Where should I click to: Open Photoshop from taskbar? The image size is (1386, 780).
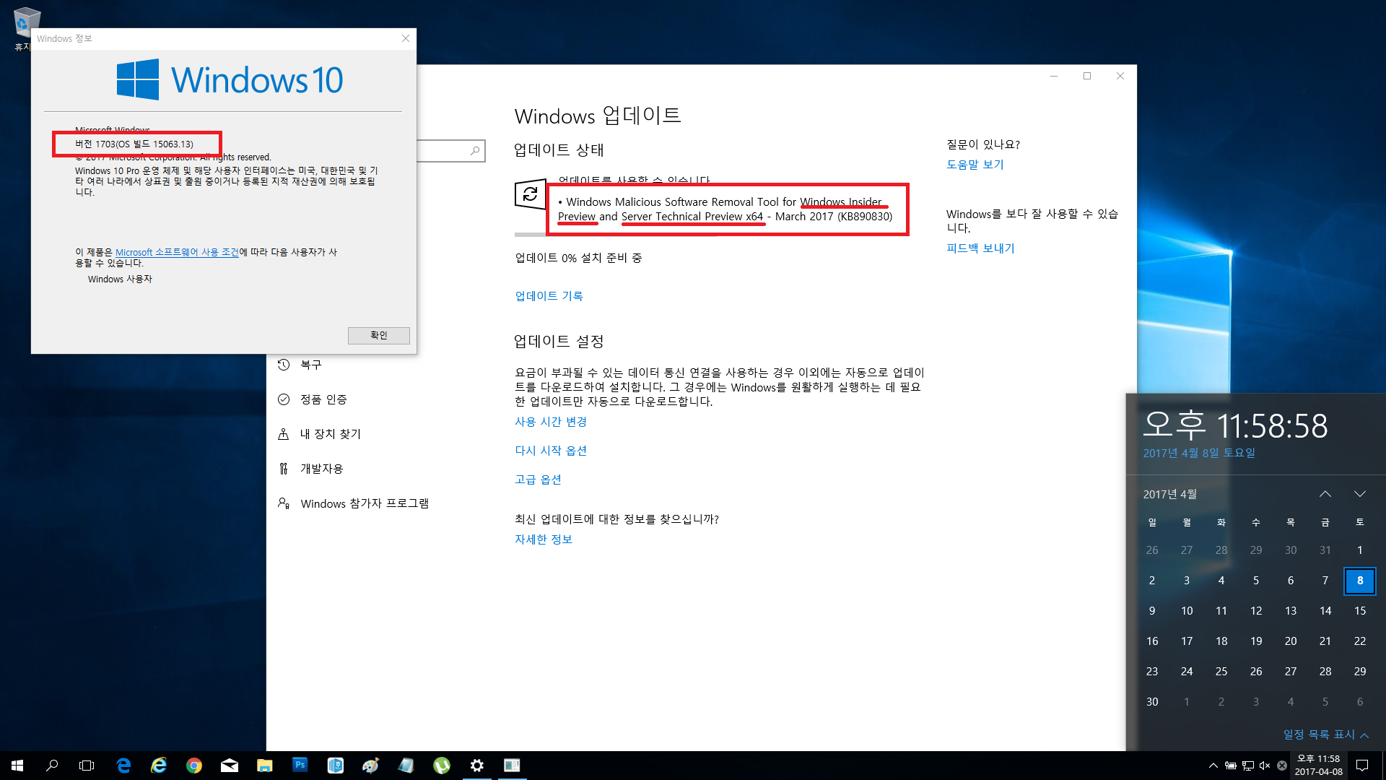[300, 766]
